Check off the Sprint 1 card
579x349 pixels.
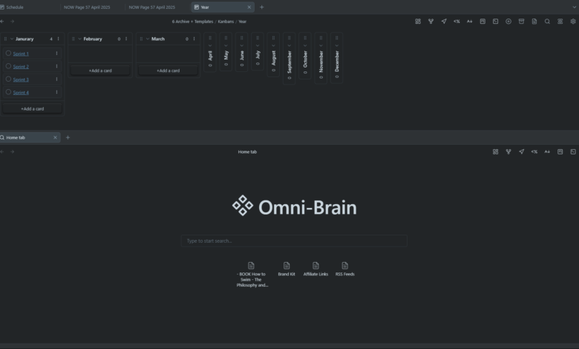(x=8, y=53)
